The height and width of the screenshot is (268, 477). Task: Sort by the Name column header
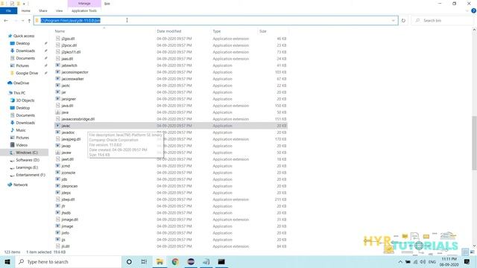(x=60, y=31)
